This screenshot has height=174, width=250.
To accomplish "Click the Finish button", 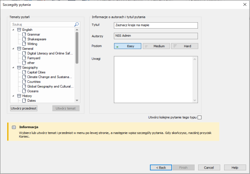I will pyautogui.click(x=183, y=168).
